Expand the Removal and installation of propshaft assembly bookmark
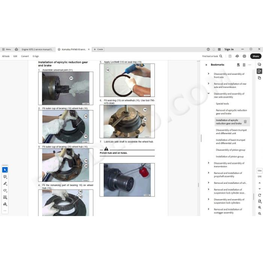The height and width of the screenshot is (263, 263). coord(209,173)
